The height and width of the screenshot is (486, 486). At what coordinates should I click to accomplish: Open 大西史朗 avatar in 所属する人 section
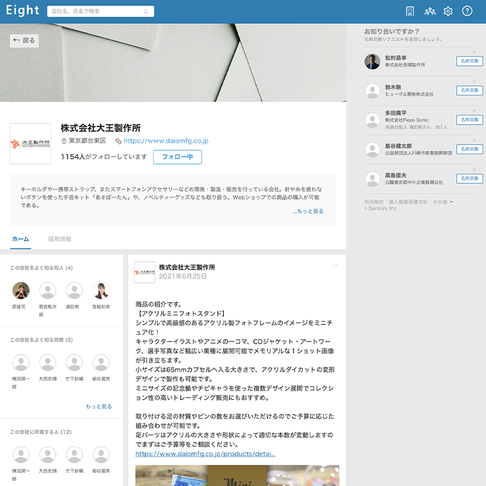(x=48, y=455)
